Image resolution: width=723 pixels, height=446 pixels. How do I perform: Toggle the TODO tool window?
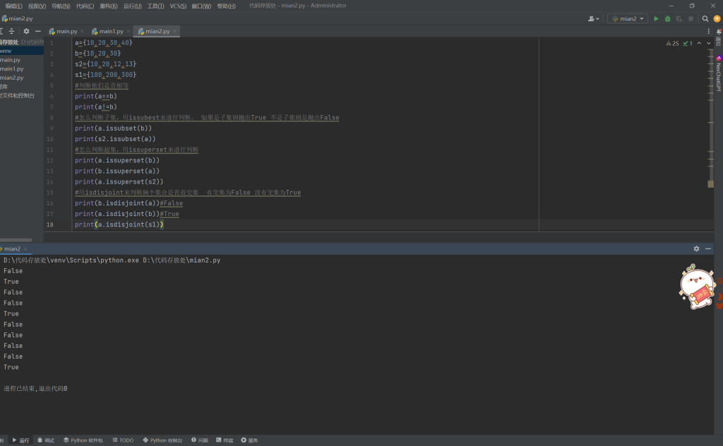pos(123,440)
